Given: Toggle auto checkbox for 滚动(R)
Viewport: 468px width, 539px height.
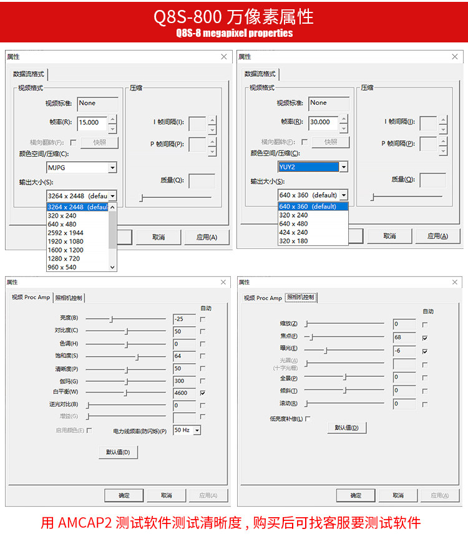Looking at the screenshot, I should click(425, 404).
